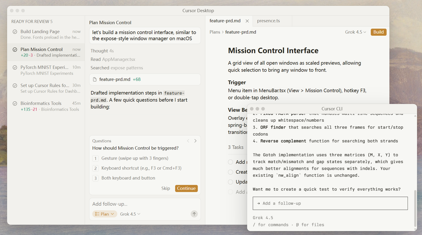This screenshot has height=235, width=422.
Task: Click check icon beside PyTorch MNIST Experiments
Action: coord(15,67)
